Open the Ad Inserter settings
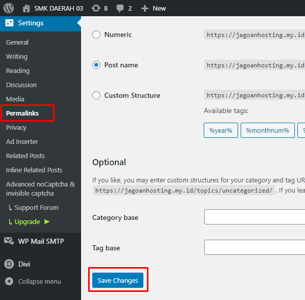Image resolution: width=305 pixels, height=300 pixels. [22, 141]
